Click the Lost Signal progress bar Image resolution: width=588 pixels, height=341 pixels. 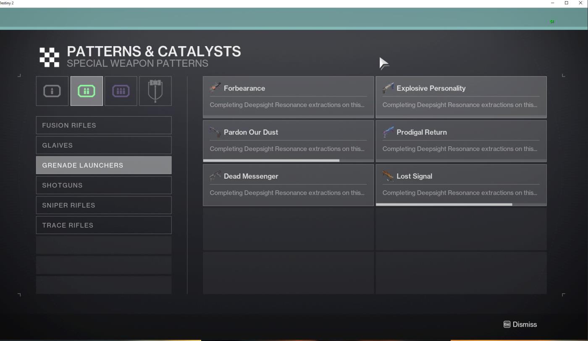(461, 204)
